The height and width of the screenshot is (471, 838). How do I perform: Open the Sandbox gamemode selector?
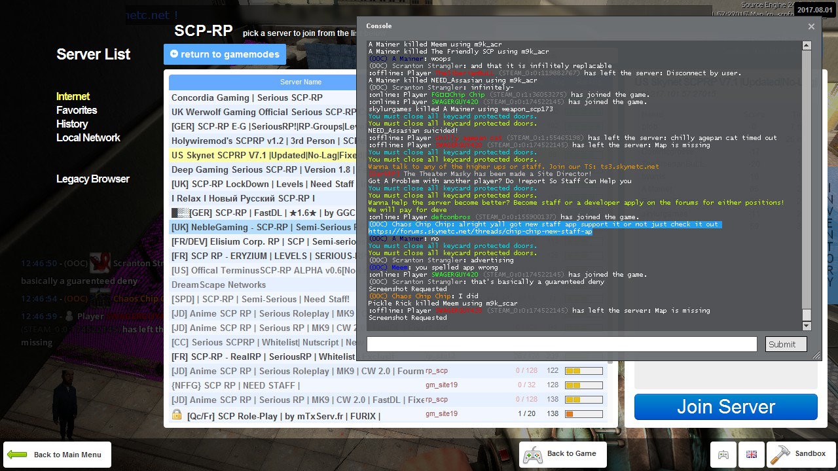(x=798, y=454)
